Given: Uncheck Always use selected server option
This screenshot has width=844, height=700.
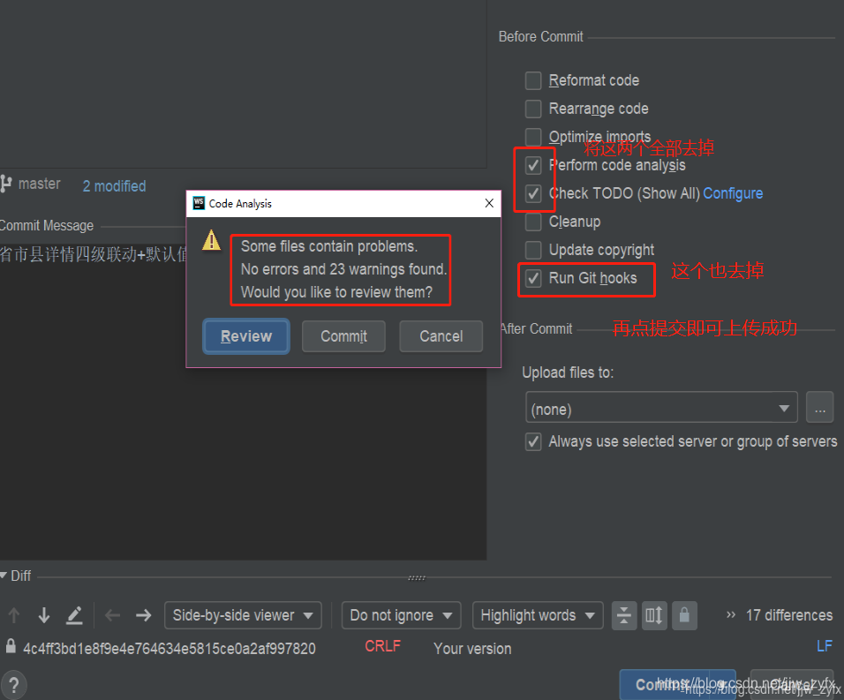Looking at the screenshot, I should point(533,441).
